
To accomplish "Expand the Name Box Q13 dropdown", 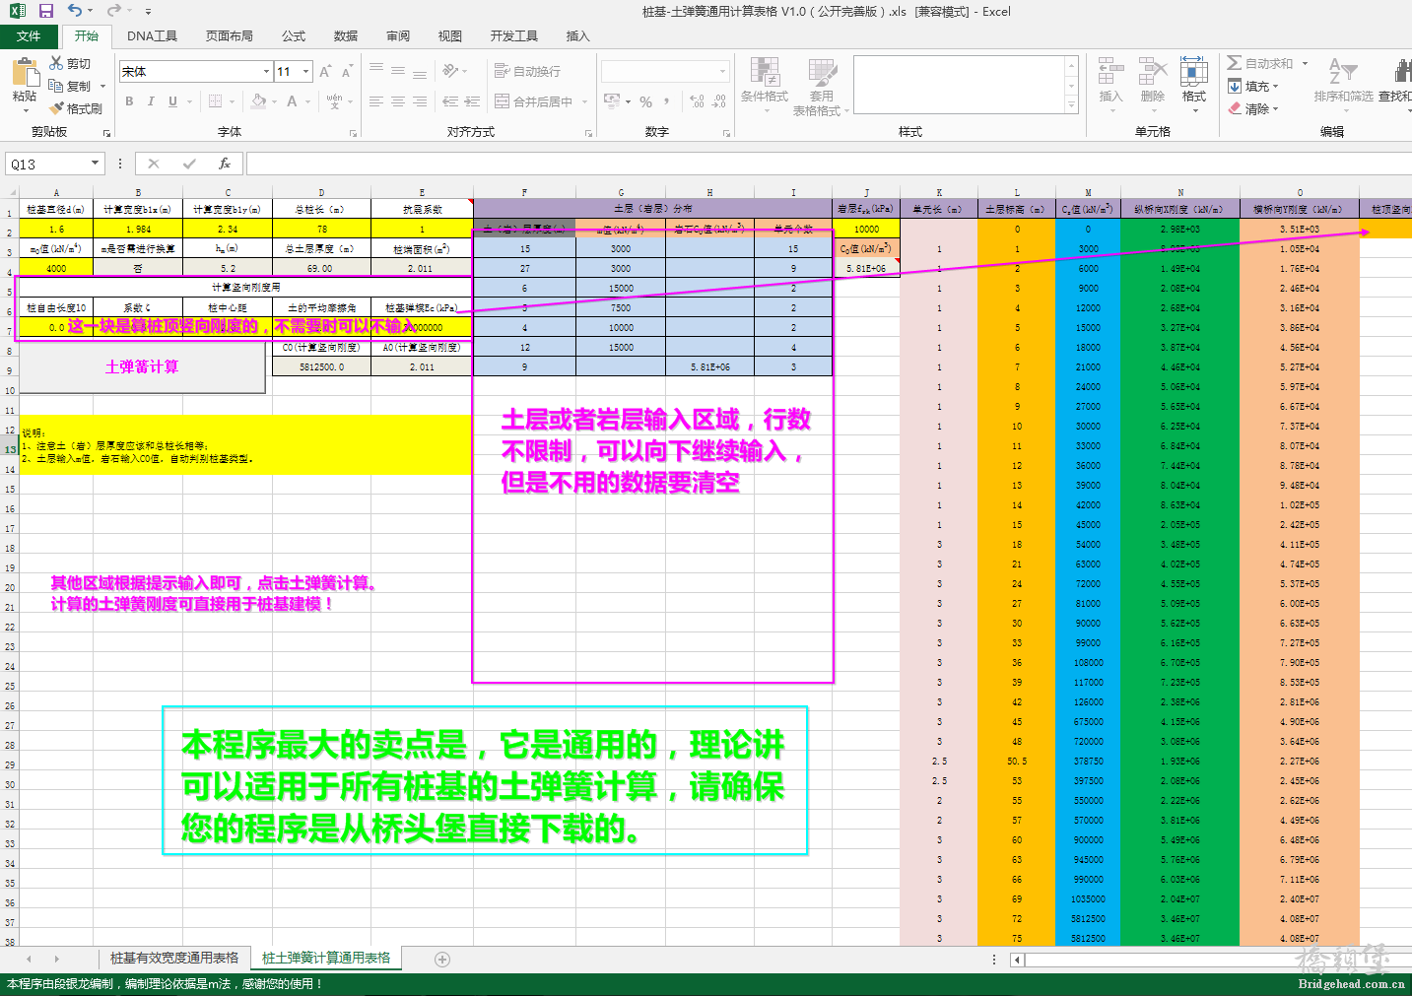I will [x=96, y=164].
